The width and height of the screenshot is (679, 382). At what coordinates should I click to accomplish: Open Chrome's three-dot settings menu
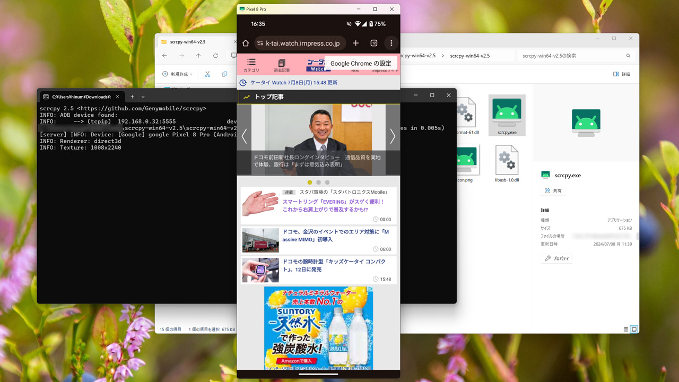pos(391,43)
